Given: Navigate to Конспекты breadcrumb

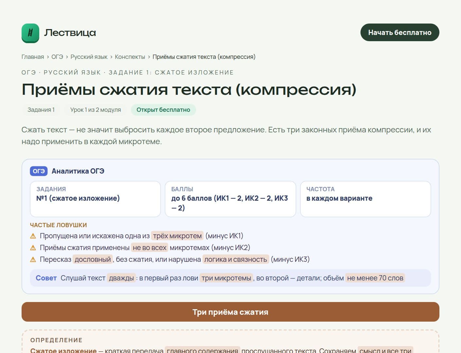Looking at the screenshot, I should click(x=130, y=57).
